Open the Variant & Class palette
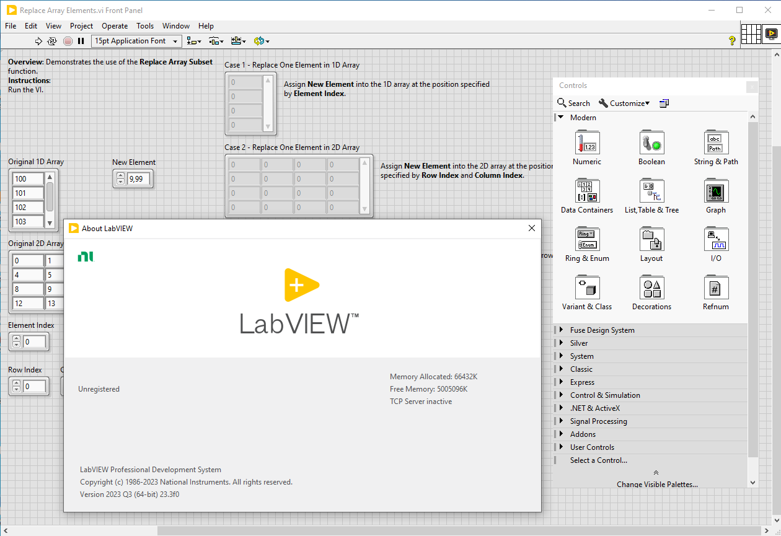 (x=587, y=293)
